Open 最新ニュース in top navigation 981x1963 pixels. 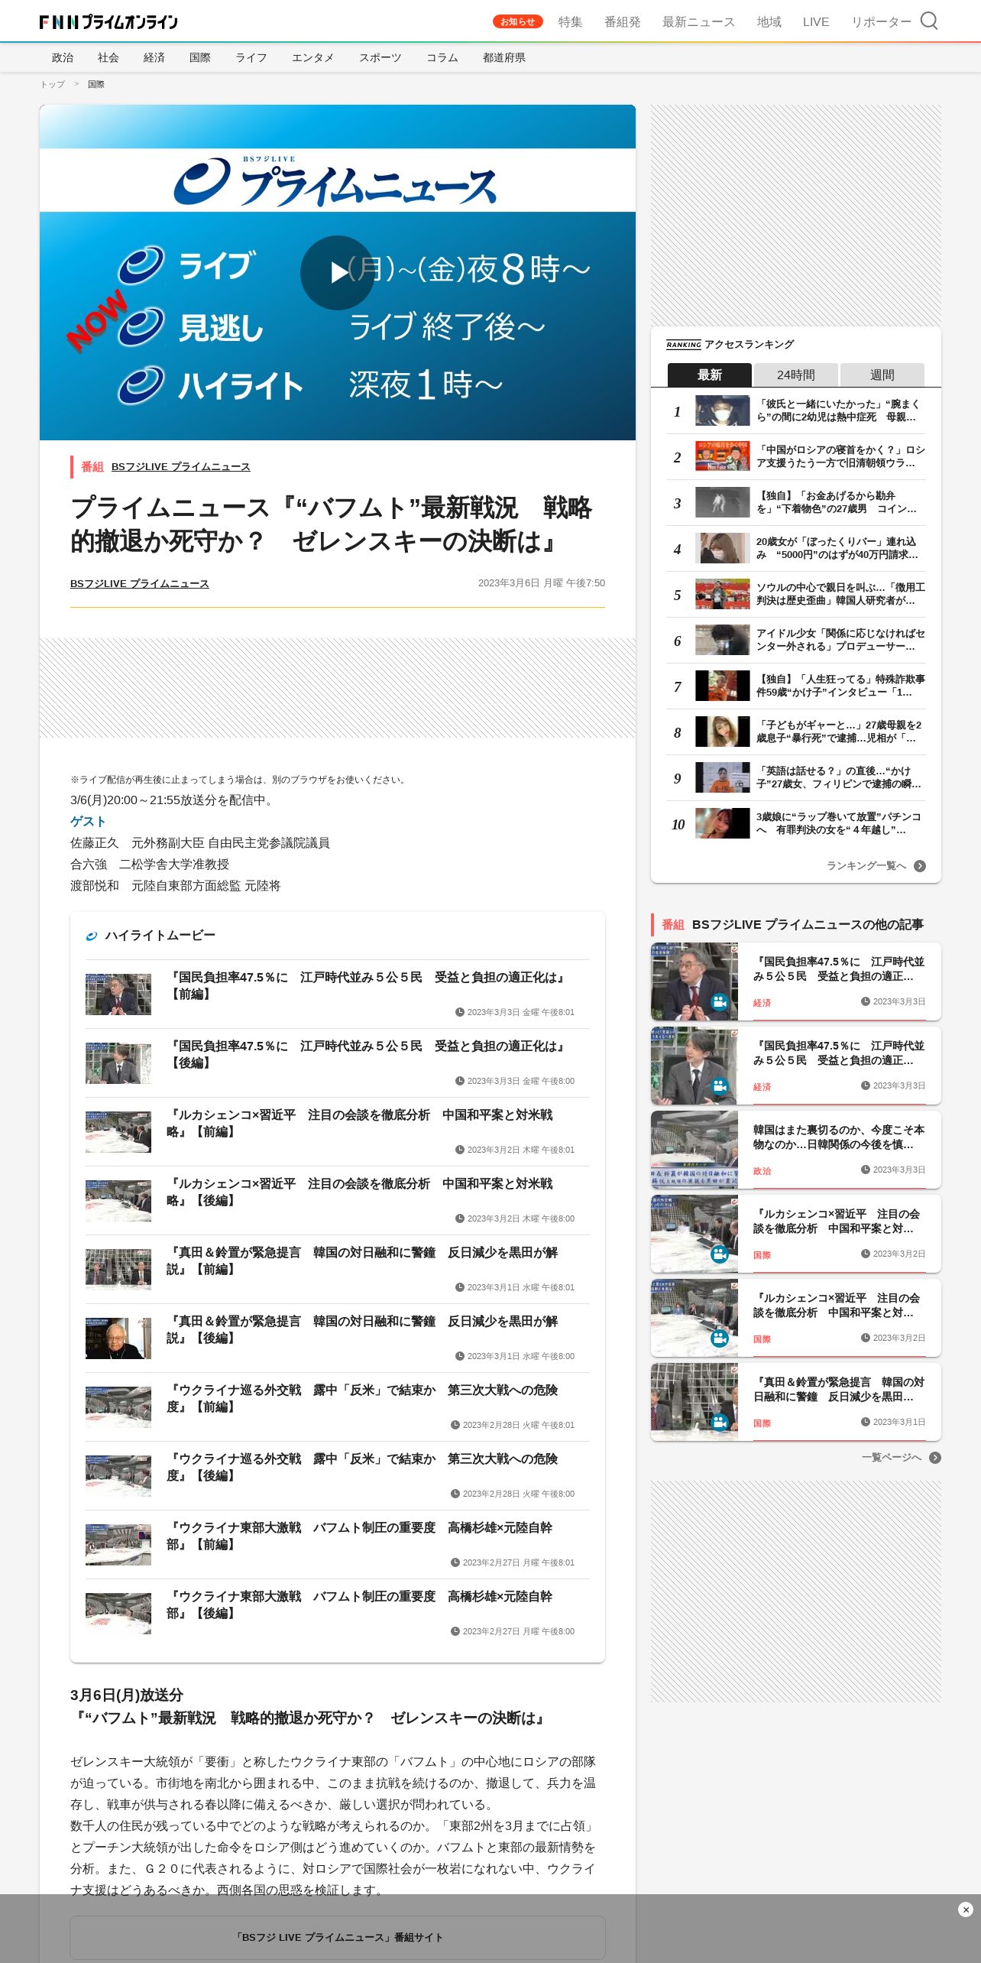coord(698,21)
